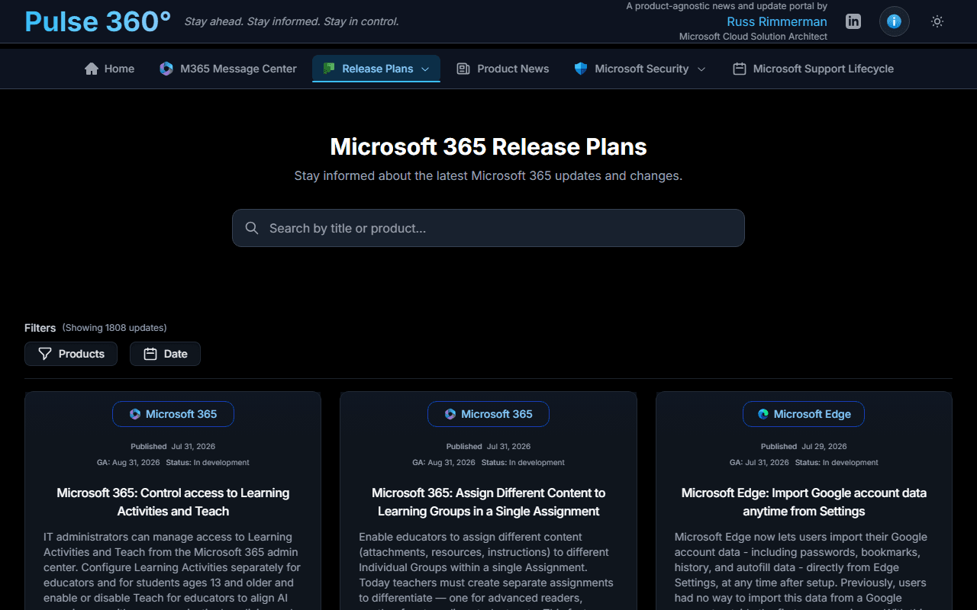
Task: Click the Products filter funnel icon
Action: tap(45, 354)
